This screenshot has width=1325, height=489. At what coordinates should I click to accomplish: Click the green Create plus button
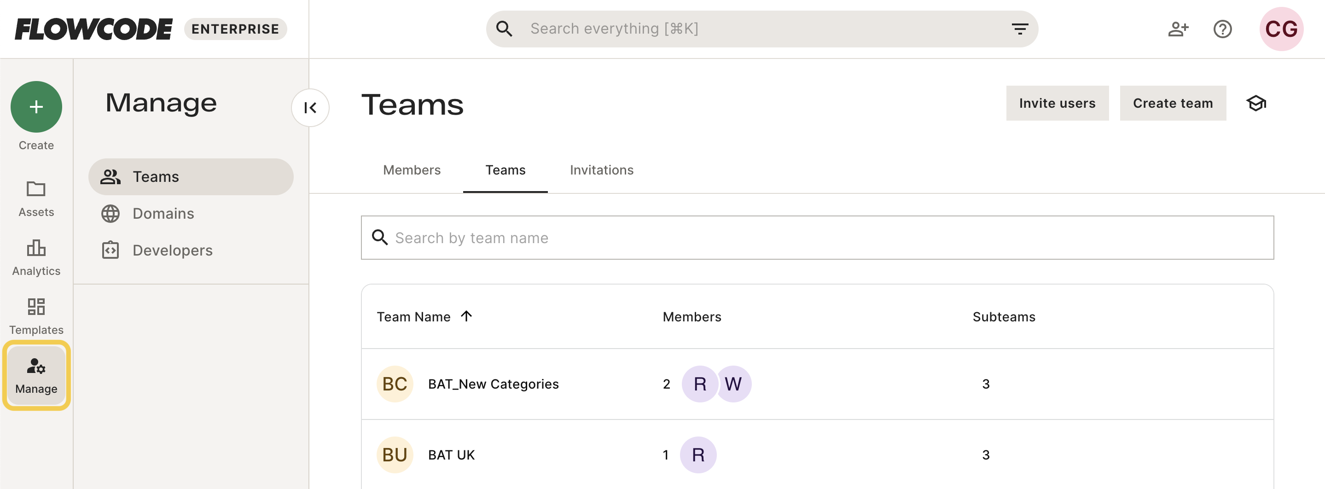click(x=36, y=107)
